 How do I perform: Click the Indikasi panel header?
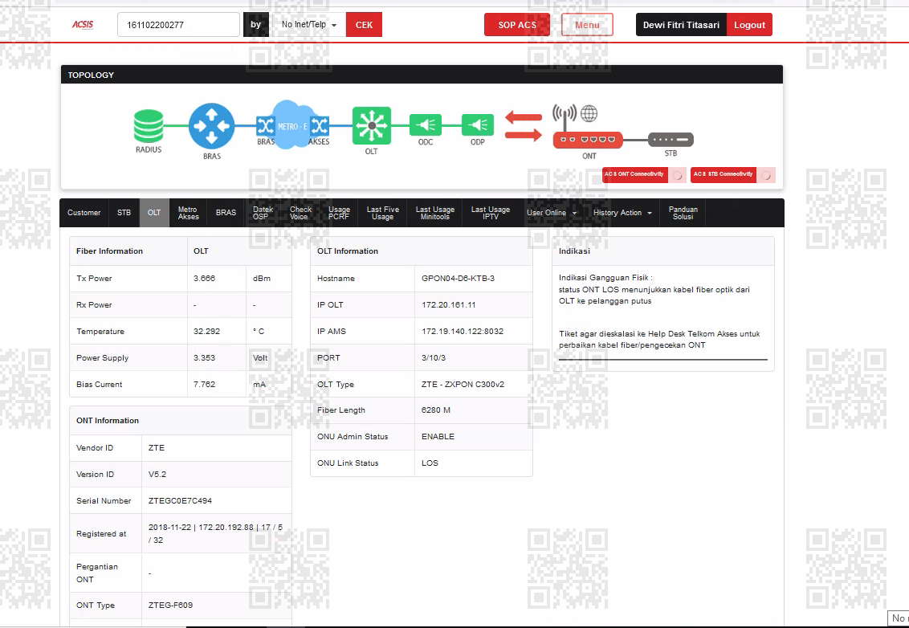pyautogui.click(x=663, y=251)
